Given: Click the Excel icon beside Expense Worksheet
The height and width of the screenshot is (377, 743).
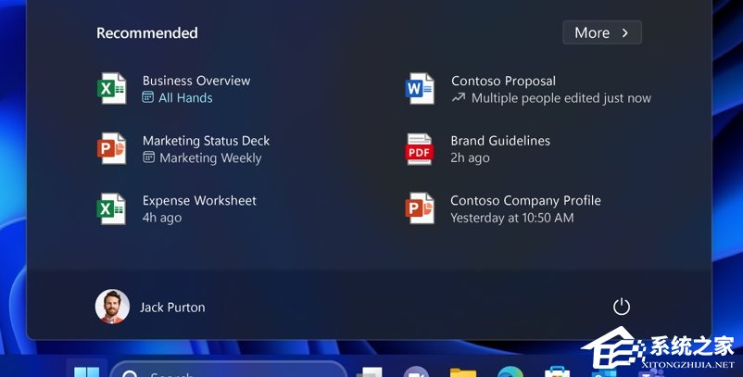Looking at the screenshot, I should click(111, 208).
